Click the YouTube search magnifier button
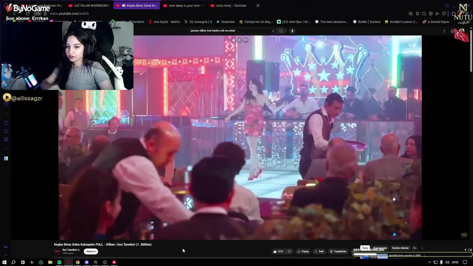Image resolution: width=473 pixels, height=266 pixels. coord(281,31)
